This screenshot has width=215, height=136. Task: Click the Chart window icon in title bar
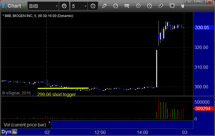pos(4,6)
